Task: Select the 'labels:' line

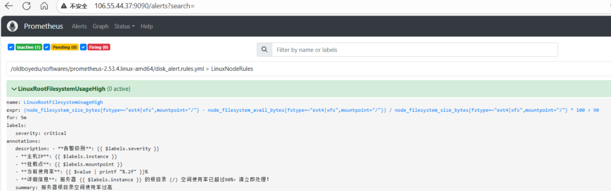Action: pyautogui.click(x=16, y=125)
